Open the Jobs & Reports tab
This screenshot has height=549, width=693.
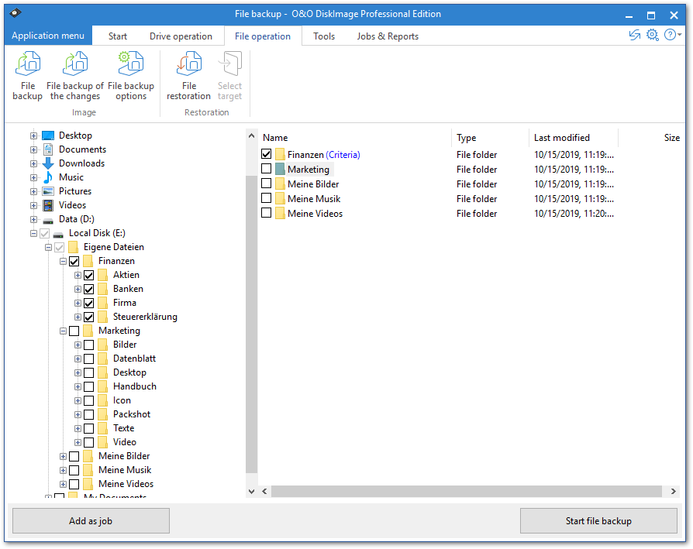pos(388,36)
